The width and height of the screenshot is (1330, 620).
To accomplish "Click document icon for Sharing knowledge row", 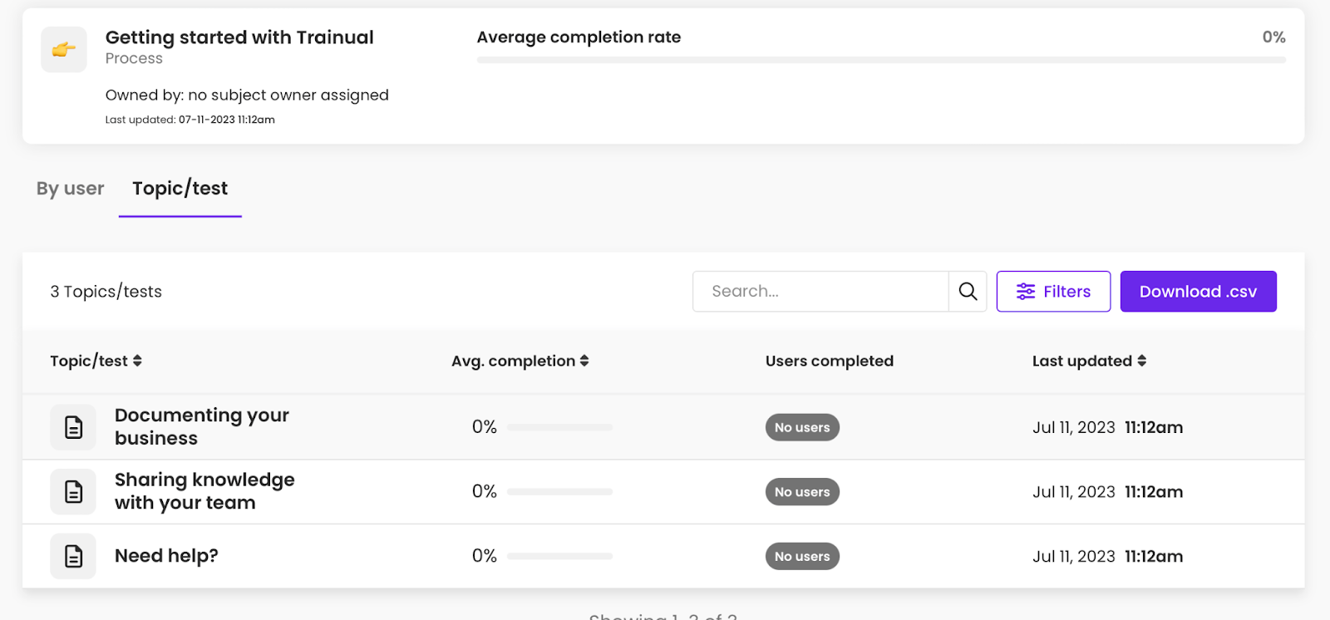I will [73, 492].
